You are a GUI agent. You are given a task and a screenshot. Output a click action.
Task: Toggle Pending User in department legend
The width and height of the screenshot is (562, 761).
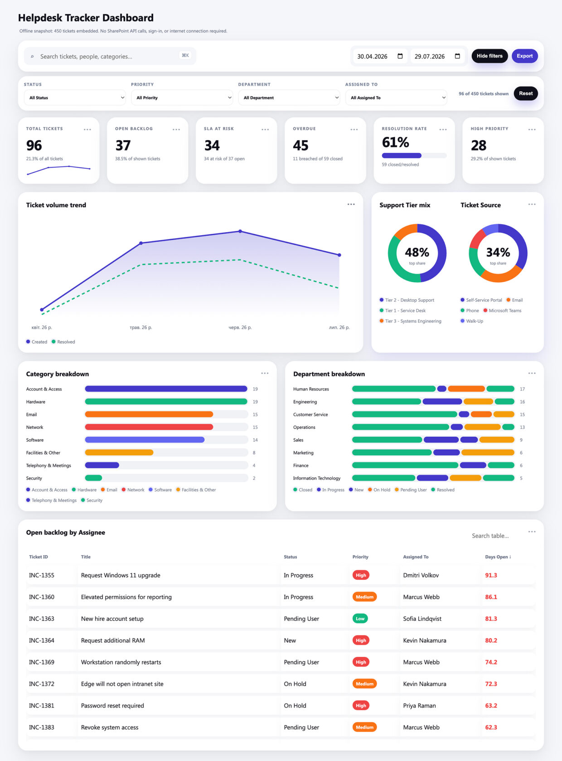(x=411, y=490)
